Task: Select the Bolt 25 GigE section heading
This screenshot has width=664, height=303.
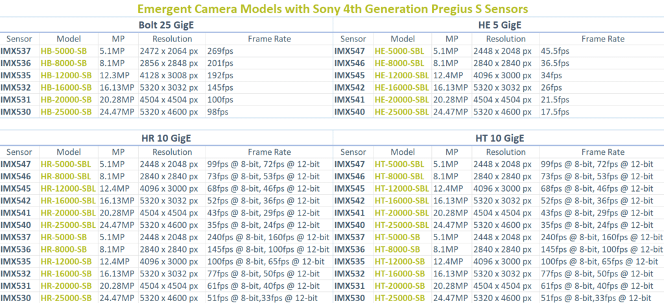Action: click(167, 25)
